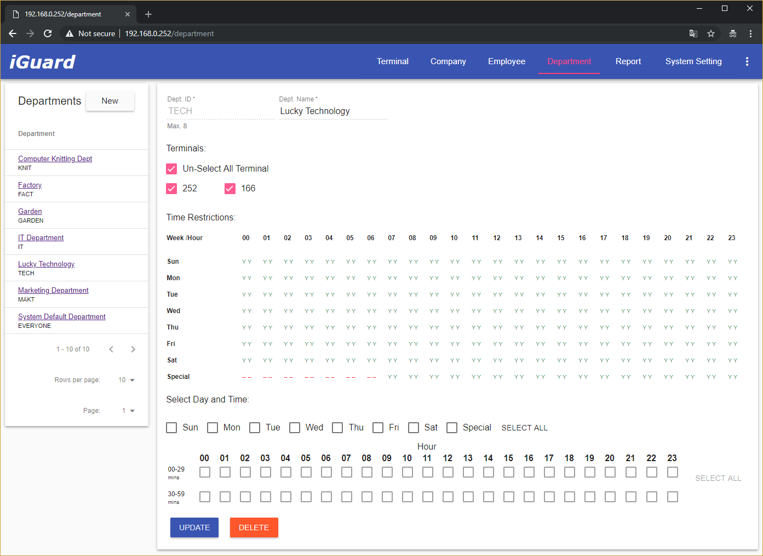
Task: Check hour 00 checkbox for 00-29 mins
Action: click(x=205, y=472)
